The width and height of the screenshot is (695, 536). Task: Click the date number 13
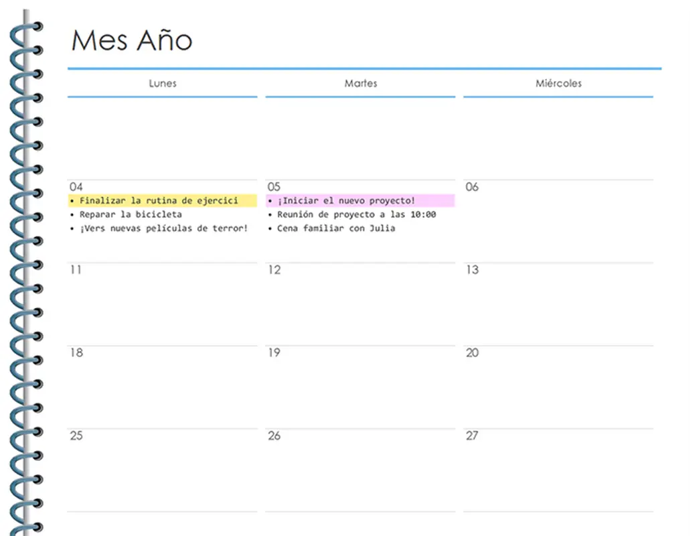pyautogui.click(x=472, y=270)
